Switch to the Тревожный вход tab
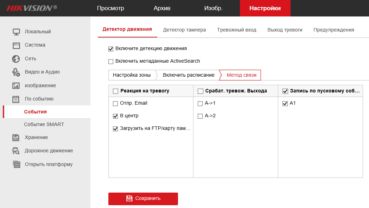This screenshot has width=369, height=208. pos(236,30)
